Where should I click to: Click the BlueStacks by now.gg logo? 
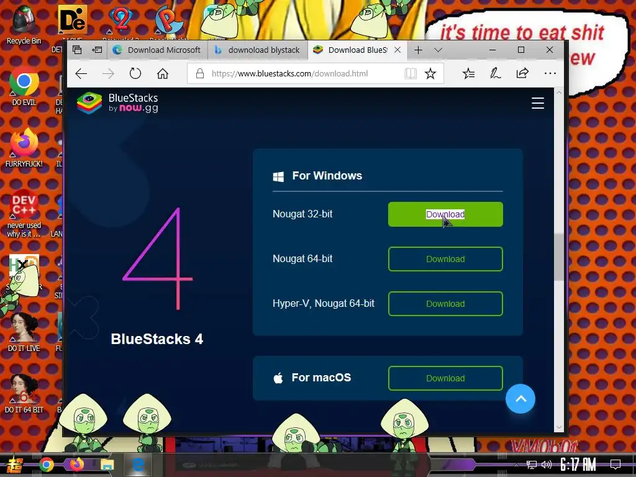click(x=117, y=103)
